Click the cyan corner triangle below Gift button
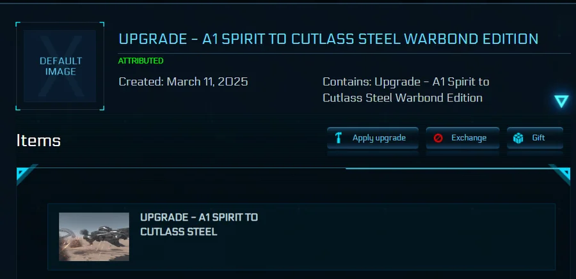 pyautogui.click(x=560, y=174)
